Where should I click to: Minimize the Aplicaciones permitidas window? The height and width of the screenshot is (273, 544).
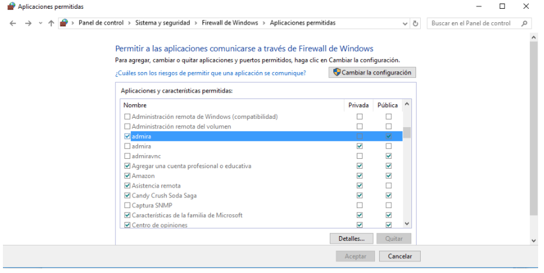pyautogui.click(x=479, y=6)
